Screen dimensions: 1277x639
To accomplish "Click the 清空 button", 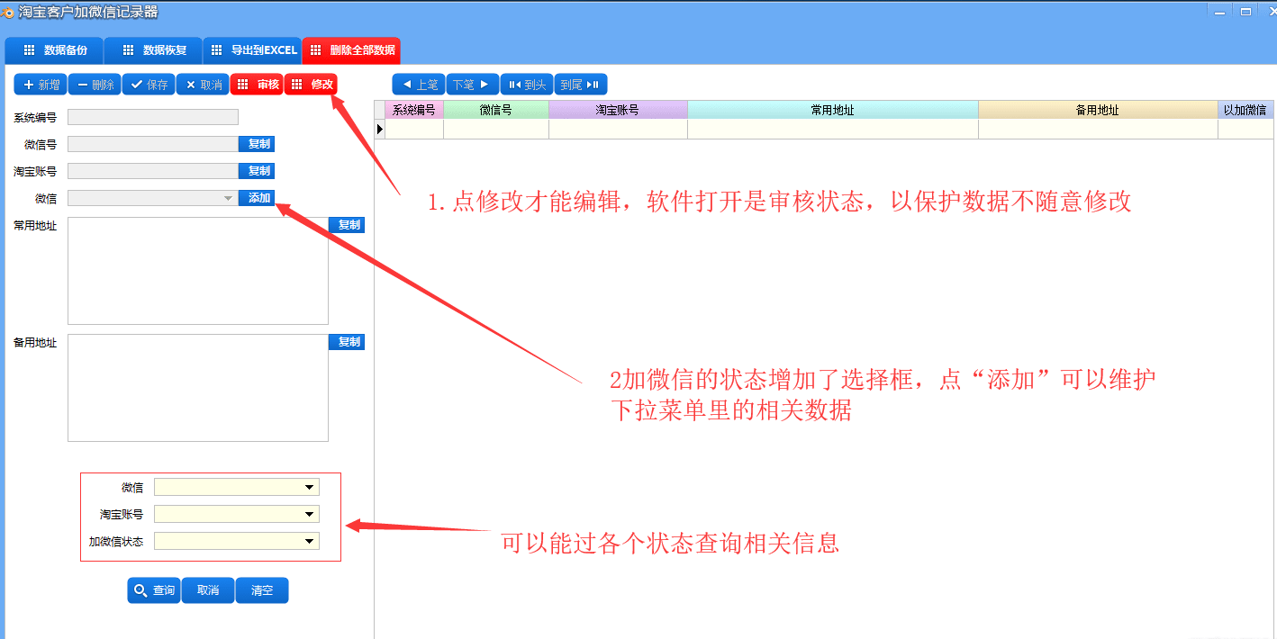I will (262, 590).
